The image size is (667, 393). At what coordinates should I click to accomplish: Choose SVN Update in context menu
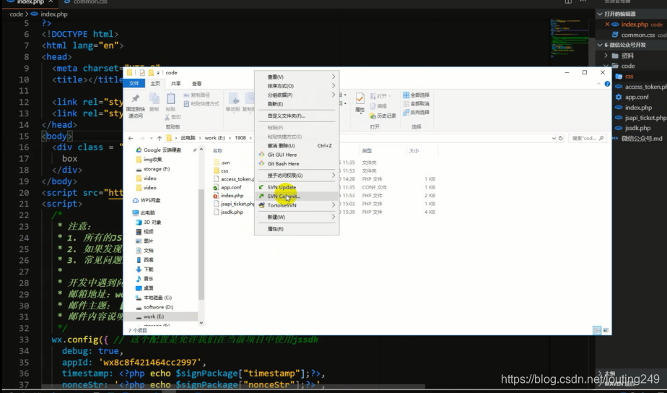pos(297,187)
